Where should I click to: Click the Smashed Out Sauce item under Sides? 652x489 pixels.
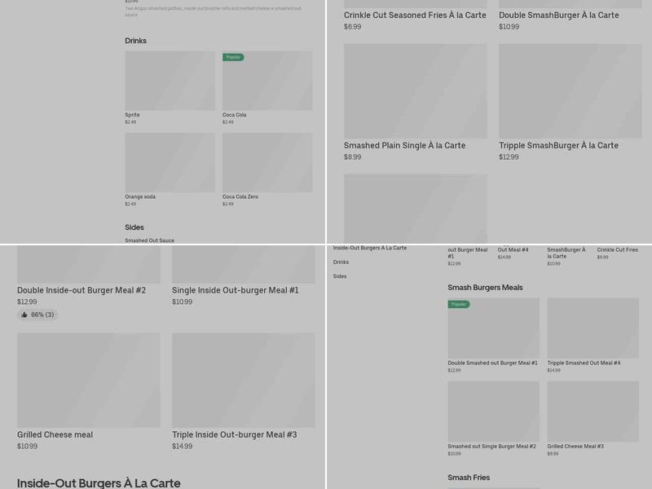[x=150, y=240]
